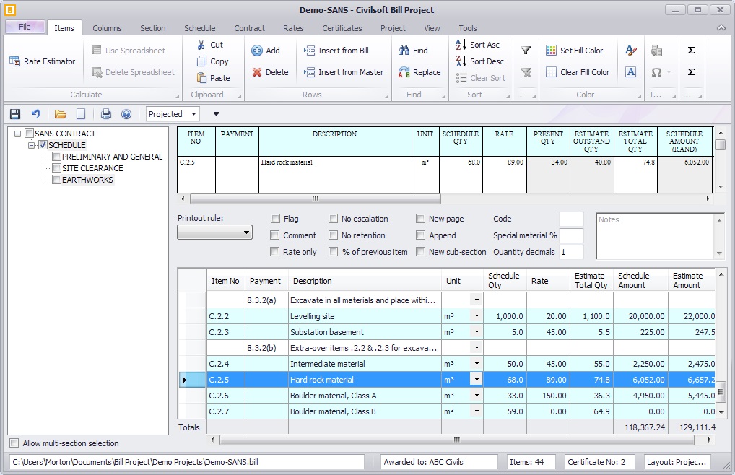The height and width of the screenshot is (475, 735).
Task: Open a project with the folder icon
Action: 60,114
